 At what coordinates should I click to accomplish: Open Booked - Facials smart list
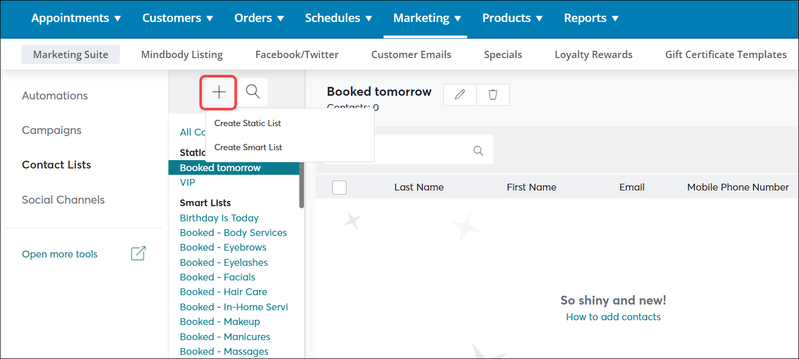point(218,277)
